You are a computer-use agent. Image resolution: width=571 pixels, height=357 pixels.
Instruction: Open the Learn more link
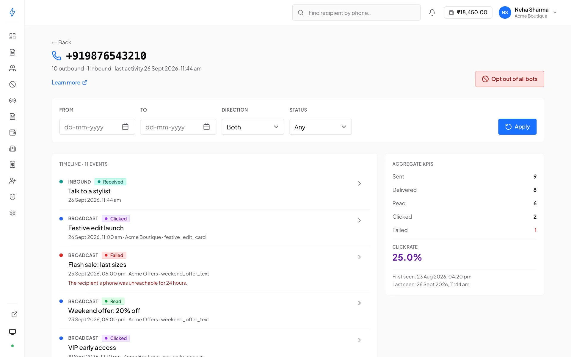pos(69,83)
